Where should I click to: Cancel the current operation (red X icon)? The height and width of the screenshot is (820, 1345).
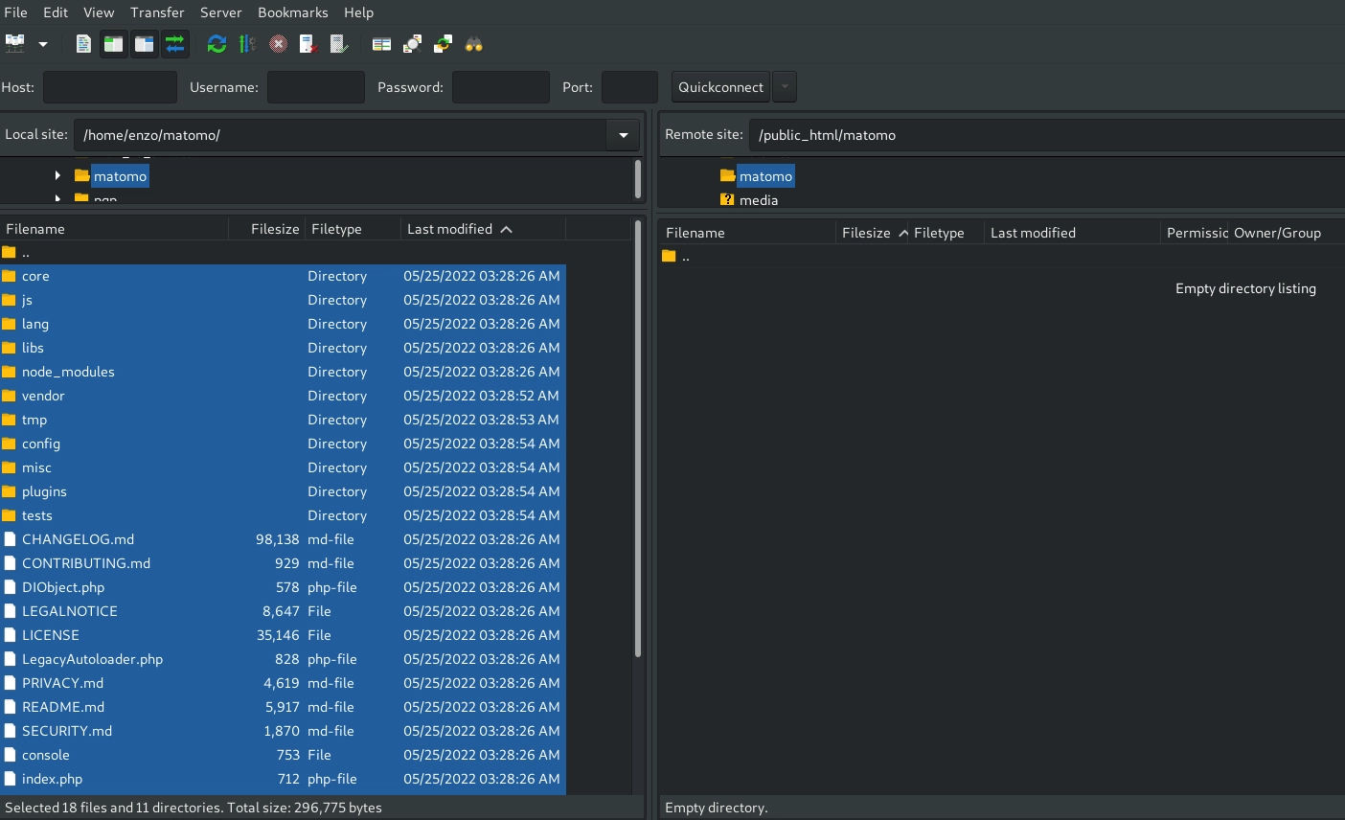(x=278, y=44)
